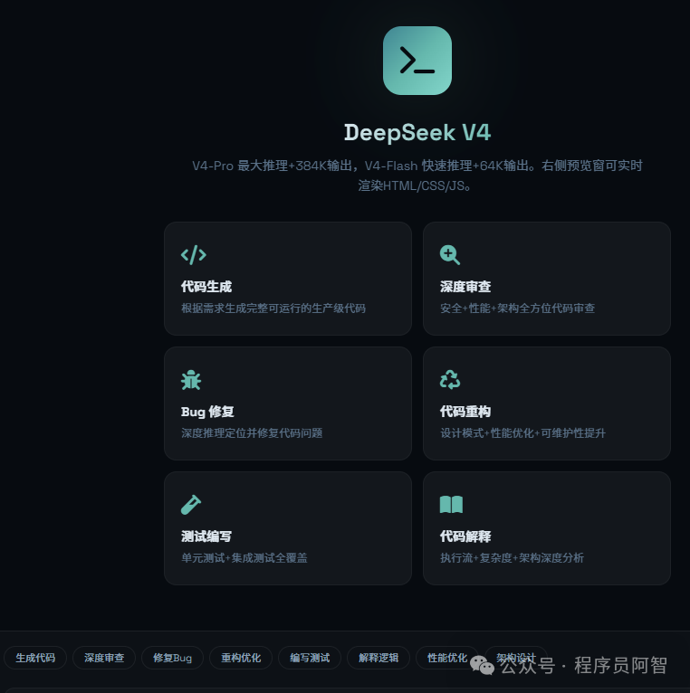Viewport: 690px width, 693px height.
Task: Click text 深度推理定位并修复代码问题
Action: click(x=252, y=433)
